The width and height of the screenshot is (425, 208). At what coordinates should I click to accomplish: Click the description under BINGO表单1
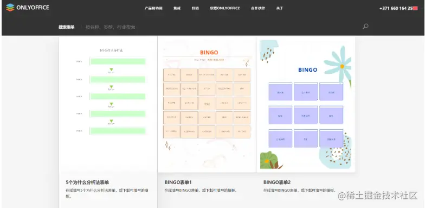tap(201, 190)
